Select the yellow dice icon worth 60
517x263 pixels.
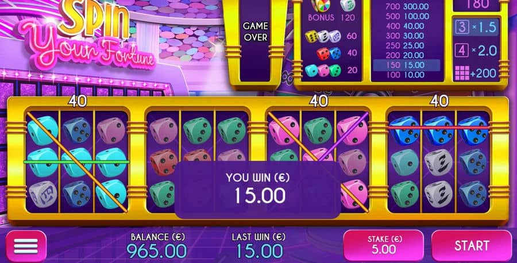(311, 36)
